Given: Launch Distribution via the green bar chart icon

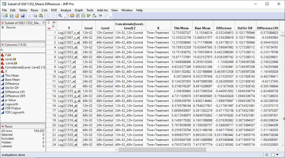Looking at the screenshot, I should pos(89,16).
